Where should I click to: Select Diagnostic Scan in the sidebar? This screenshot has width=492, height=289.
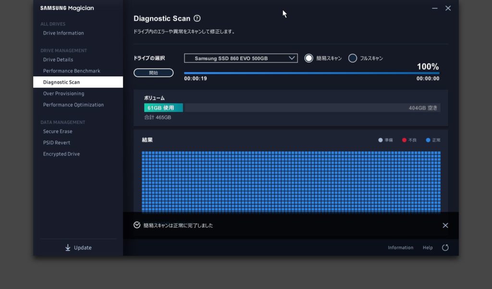[x=78, y=82]
